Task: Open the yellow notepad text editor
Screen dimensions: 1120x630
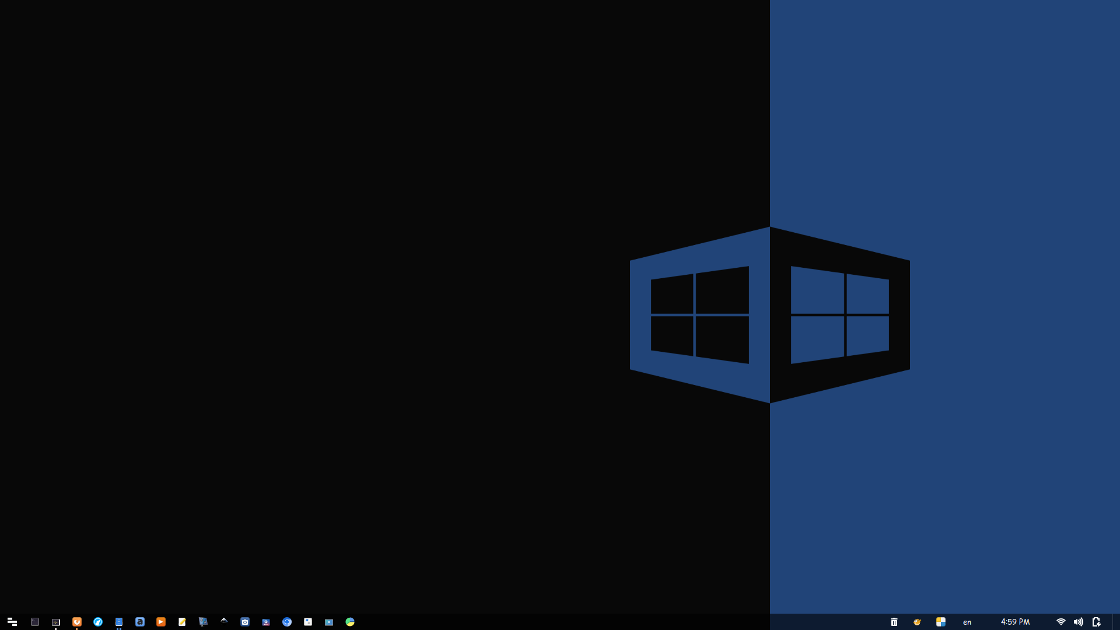Action: click(182, 622)
